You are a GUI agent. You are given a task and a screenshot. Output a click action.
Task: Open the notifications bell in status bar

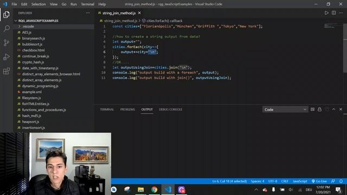pos(341,181)
